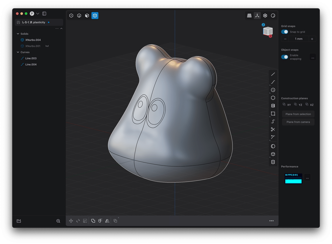The image size is (332, 244).
Task: Select the Curve tool
Action: point(273,82)
